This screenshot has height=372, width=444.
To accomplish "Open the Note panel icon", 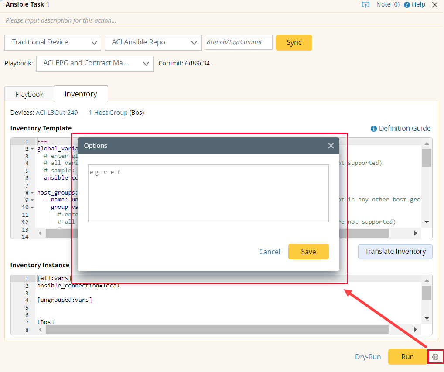I will [x=365, y=4].
